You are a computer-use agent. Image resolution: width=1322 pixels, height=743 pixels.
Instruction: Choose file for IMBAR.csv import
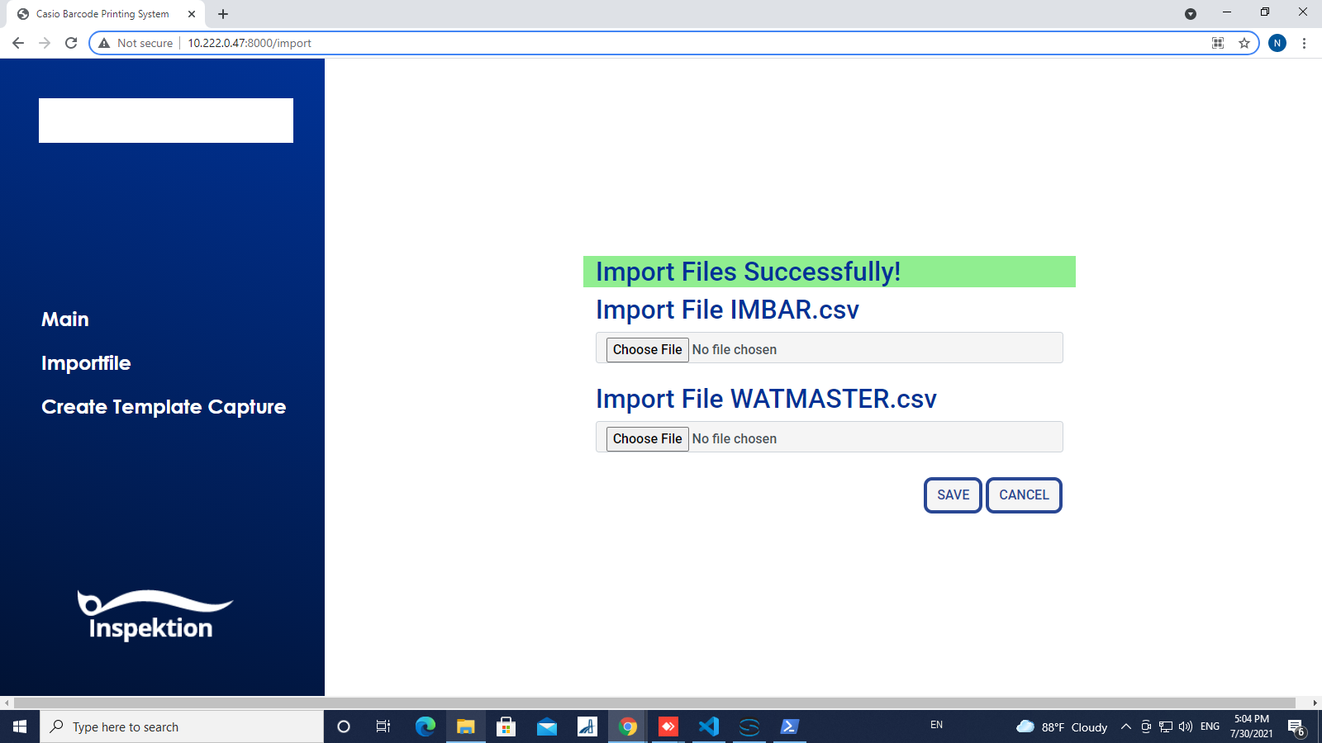coord(647,349)
